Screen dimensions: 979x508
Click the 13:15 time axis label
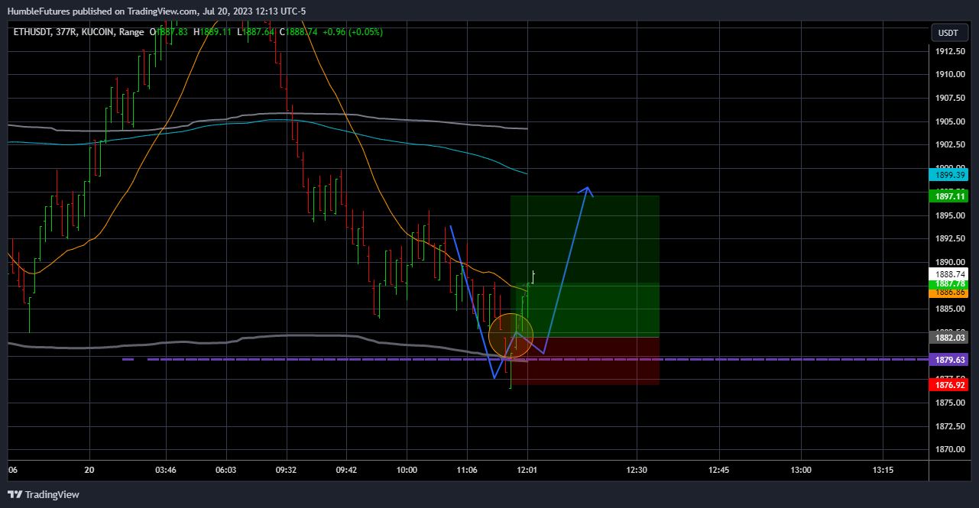click(x=883, y=470)
